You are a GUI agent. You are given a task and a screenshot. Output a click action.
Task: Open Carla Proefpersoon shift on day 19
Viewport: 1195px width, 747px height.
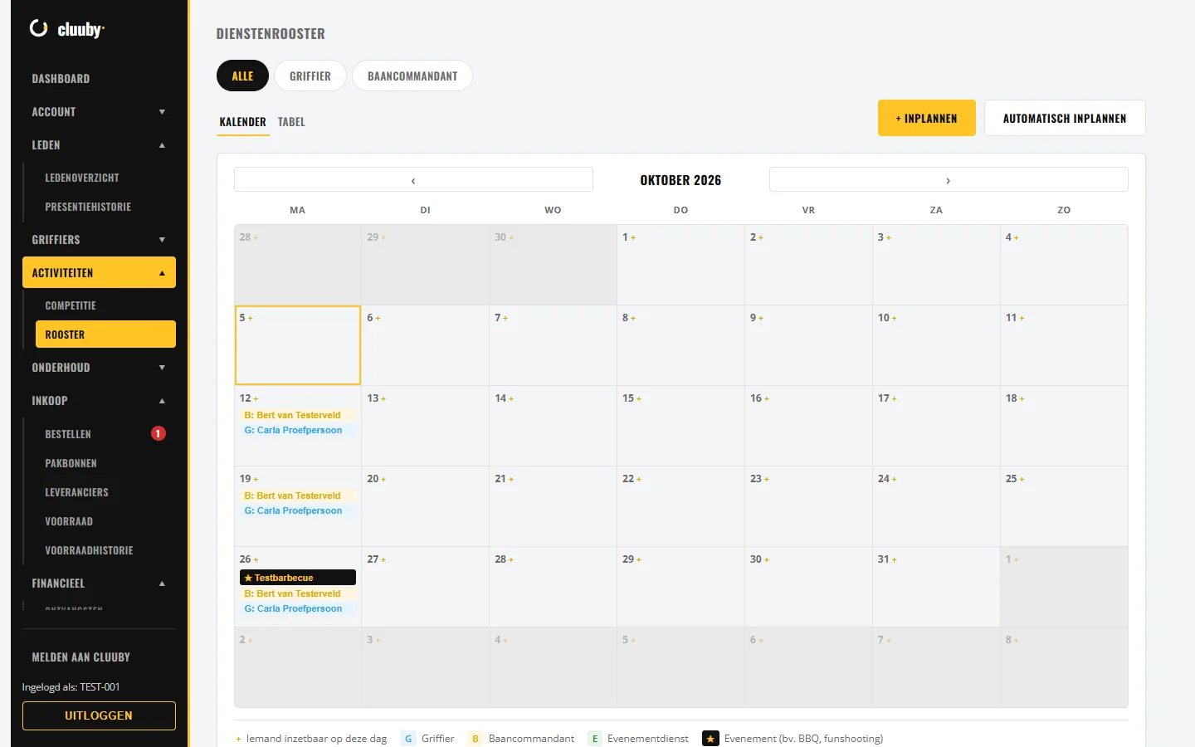tap(298, 510)
